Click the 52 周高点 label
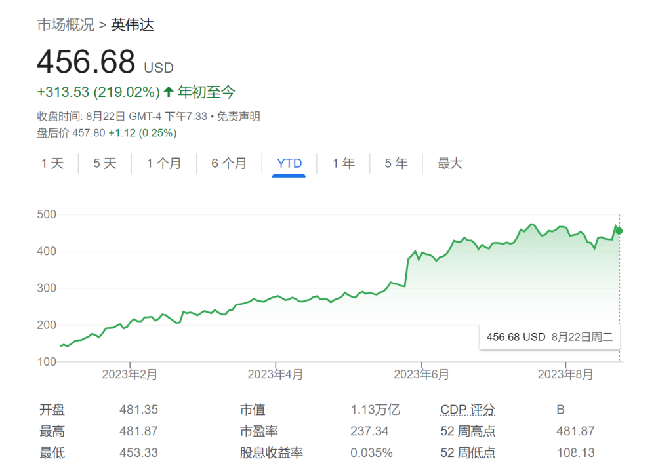 click(468, 431)
